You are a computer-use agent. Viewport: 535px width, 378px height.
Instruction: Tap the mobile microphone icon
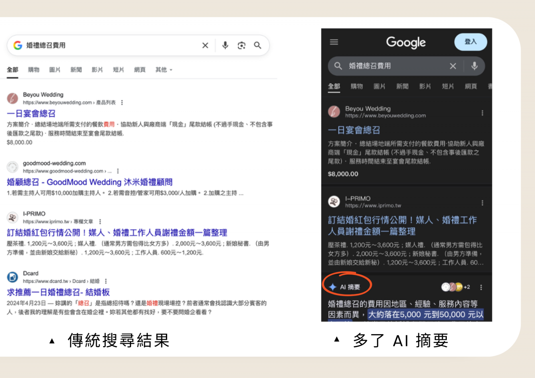point(474,66)
